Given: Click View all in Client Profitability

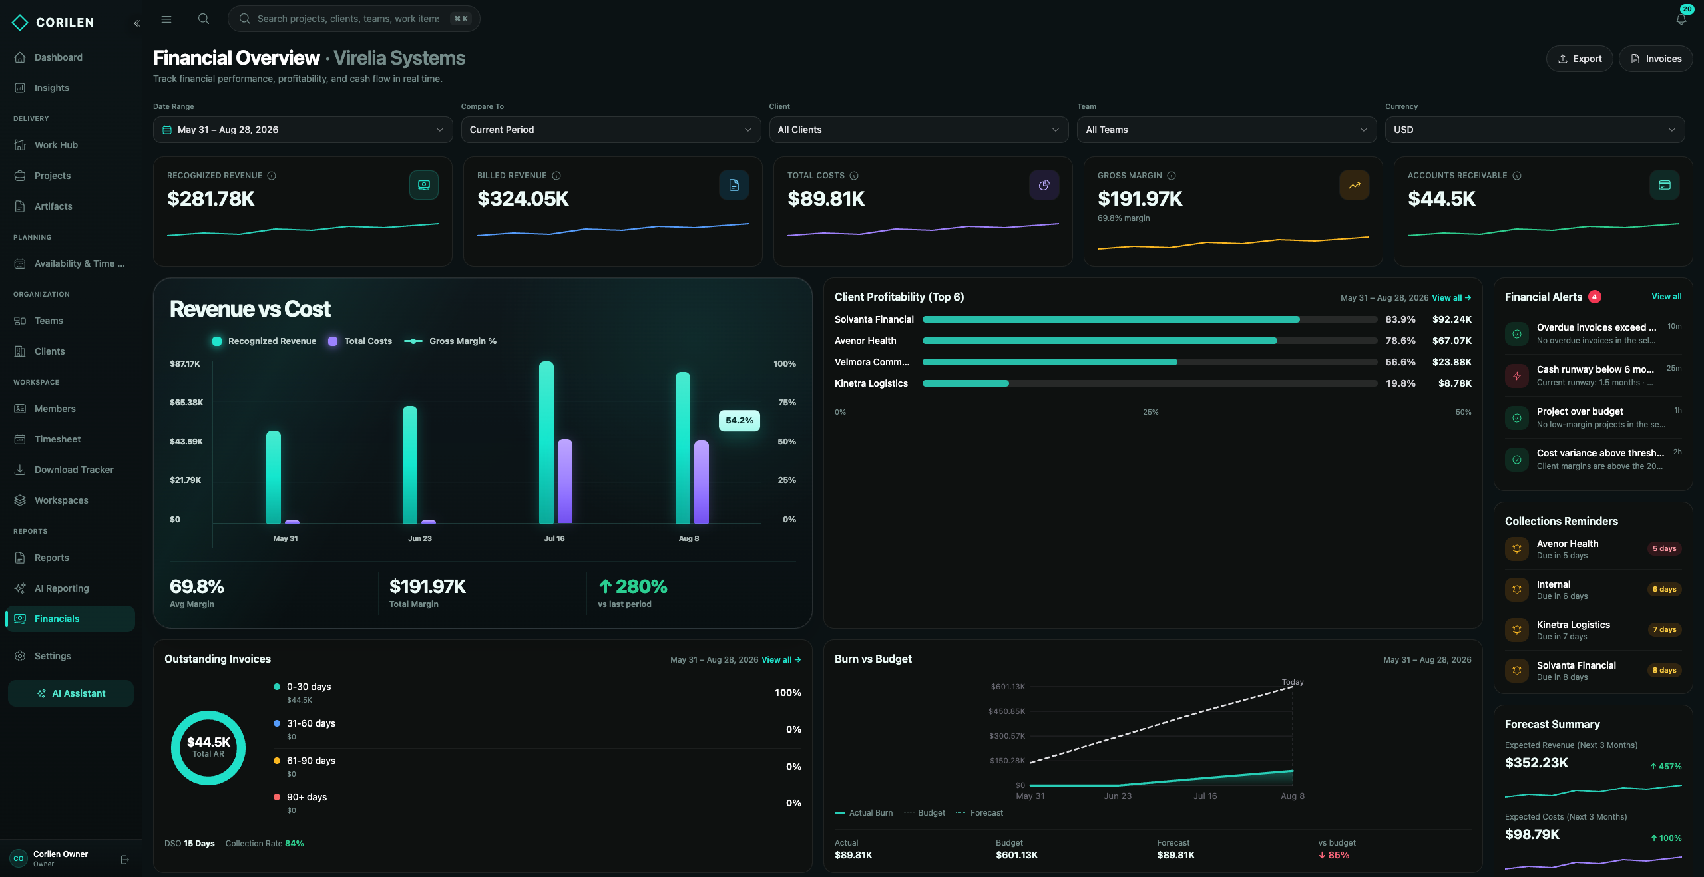Looking at the screenshot, I should click(x=1452, y=298).
